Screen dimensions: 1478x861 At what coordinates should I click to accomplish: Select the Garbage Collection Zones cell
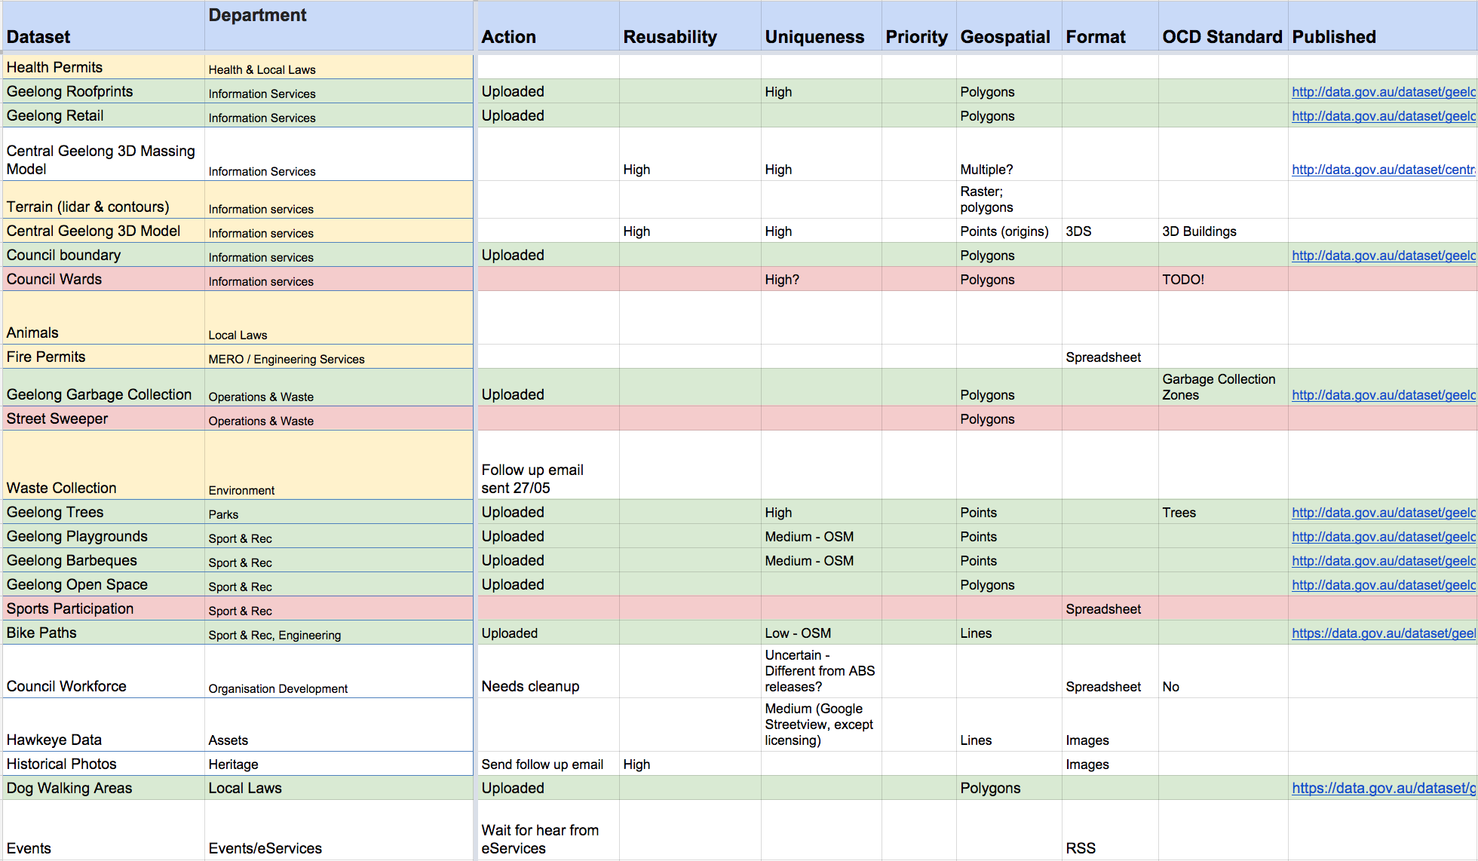pyautogui.click(x=1218, y=387)
